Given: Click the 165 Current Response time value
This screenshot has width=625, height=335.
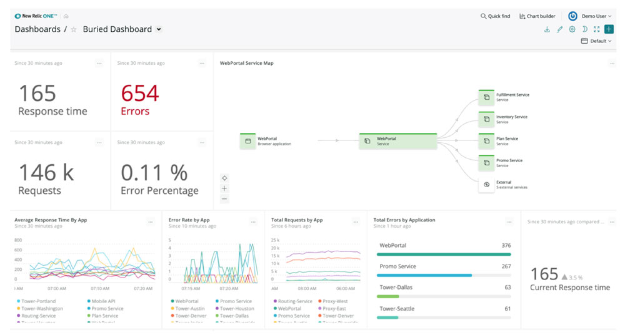Looking at the screenshot, I should coord(544,274).
